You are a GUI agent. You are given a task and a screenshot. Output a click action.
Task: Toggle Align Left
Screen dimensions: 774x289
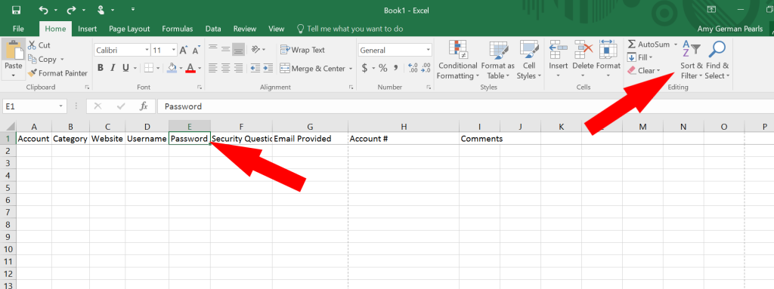coord(212,68)
